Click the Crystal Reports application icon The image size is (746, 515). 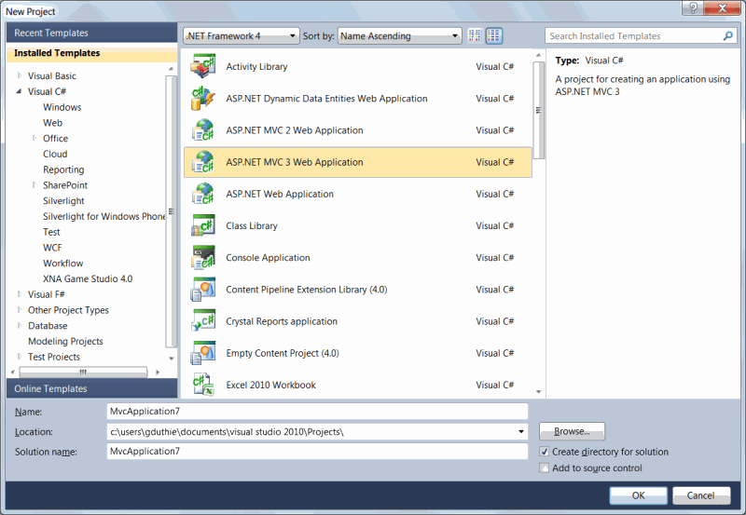(x=203, y=320)
